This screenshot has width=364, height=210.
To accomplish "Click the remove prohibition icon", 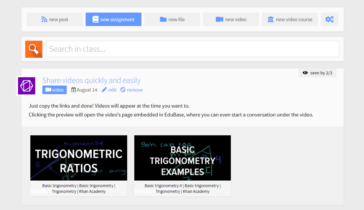I will [x=123, y=90].
